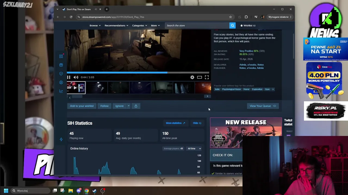Open SIH sidebar gift icon
Screen dimensions: 348x195
pos(61,65)
